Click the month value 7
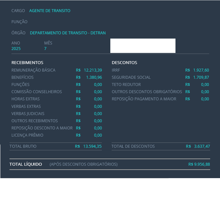Image resolution: width=220 pixels, height=201 pixels. pos(45,49)
